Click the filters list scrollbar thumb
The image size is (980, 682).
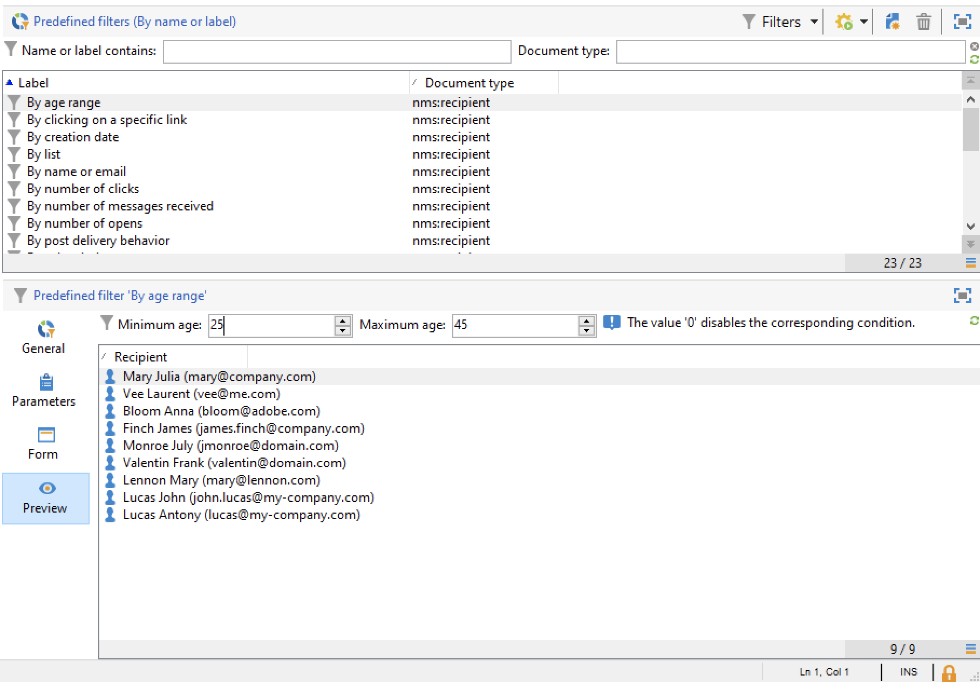coord(970,128)
